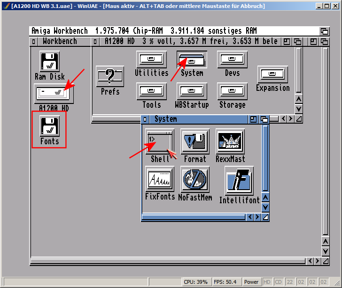342x288 pixels.
Task: Click the System window zoom gadget
Action: pyautogui.click(x=254, y=119)
